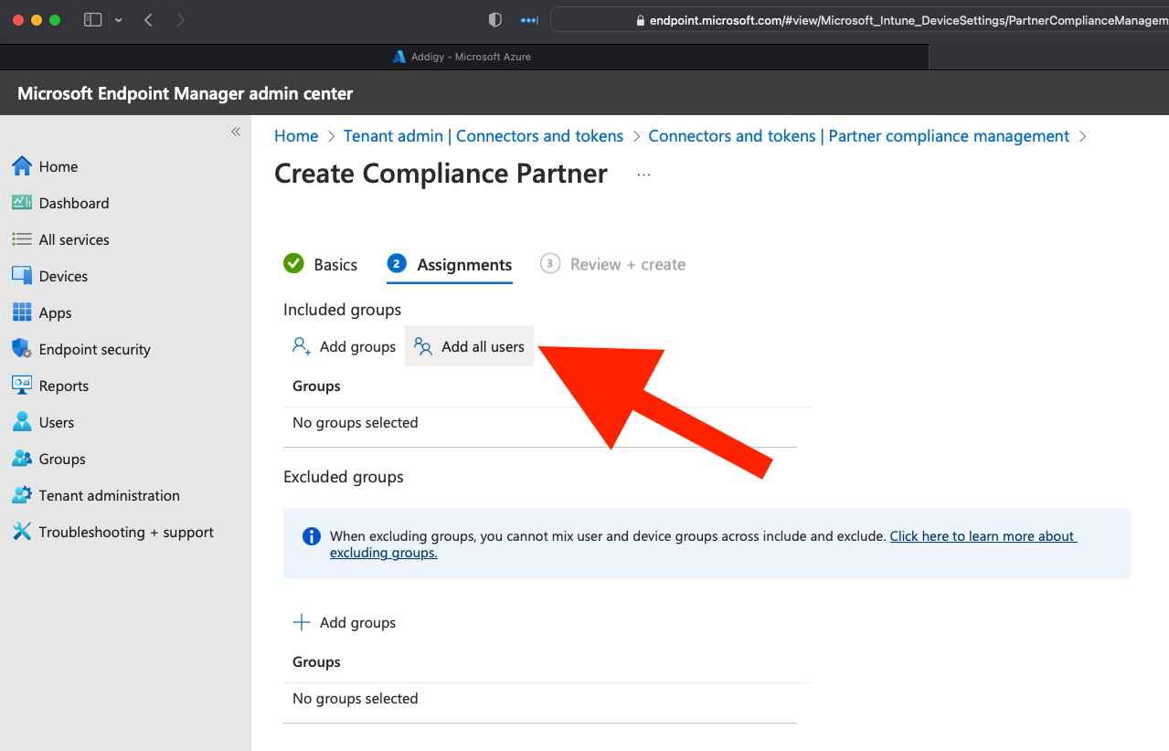Click the plus icon beside excluded Add groups
This screenshot has height=751, width=1169.
[x=302, y=622]
